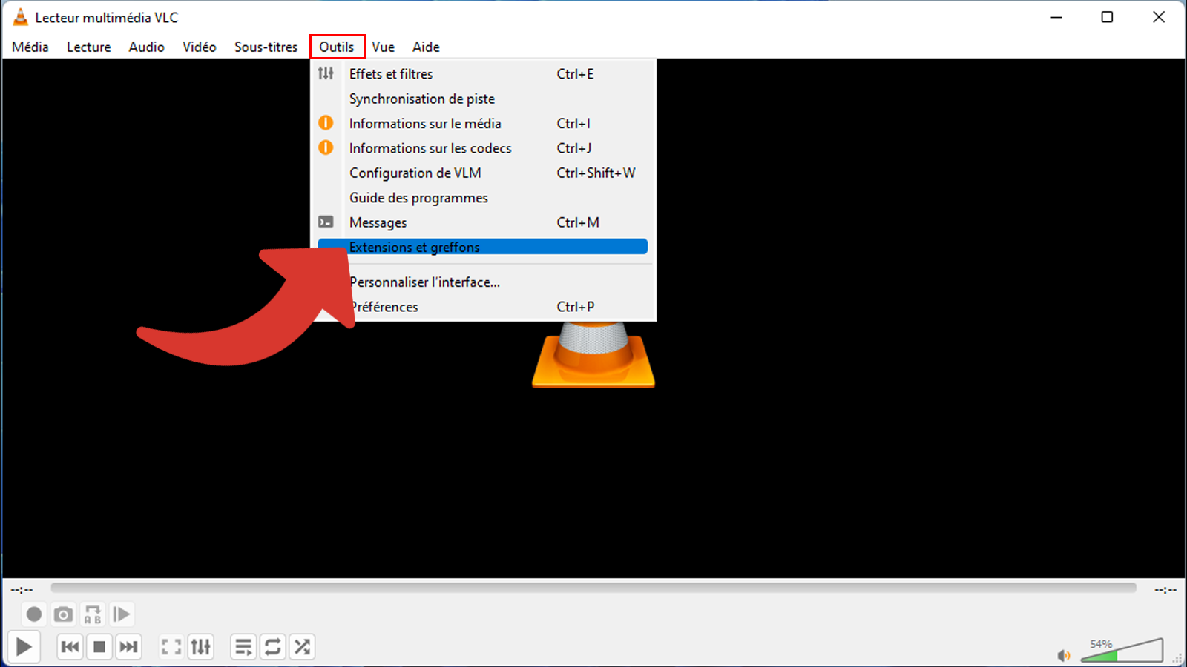Choose Personnaliser l'interface...
Viewport: 1187px width, 667px height.
click(x=483, y=282)
